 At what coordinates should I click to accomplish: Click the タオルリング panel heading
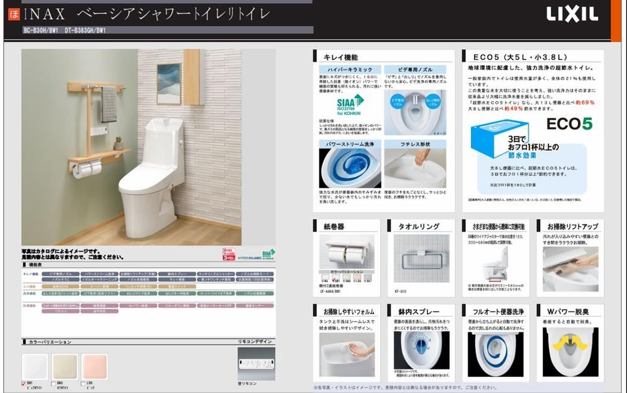[419, 227]
